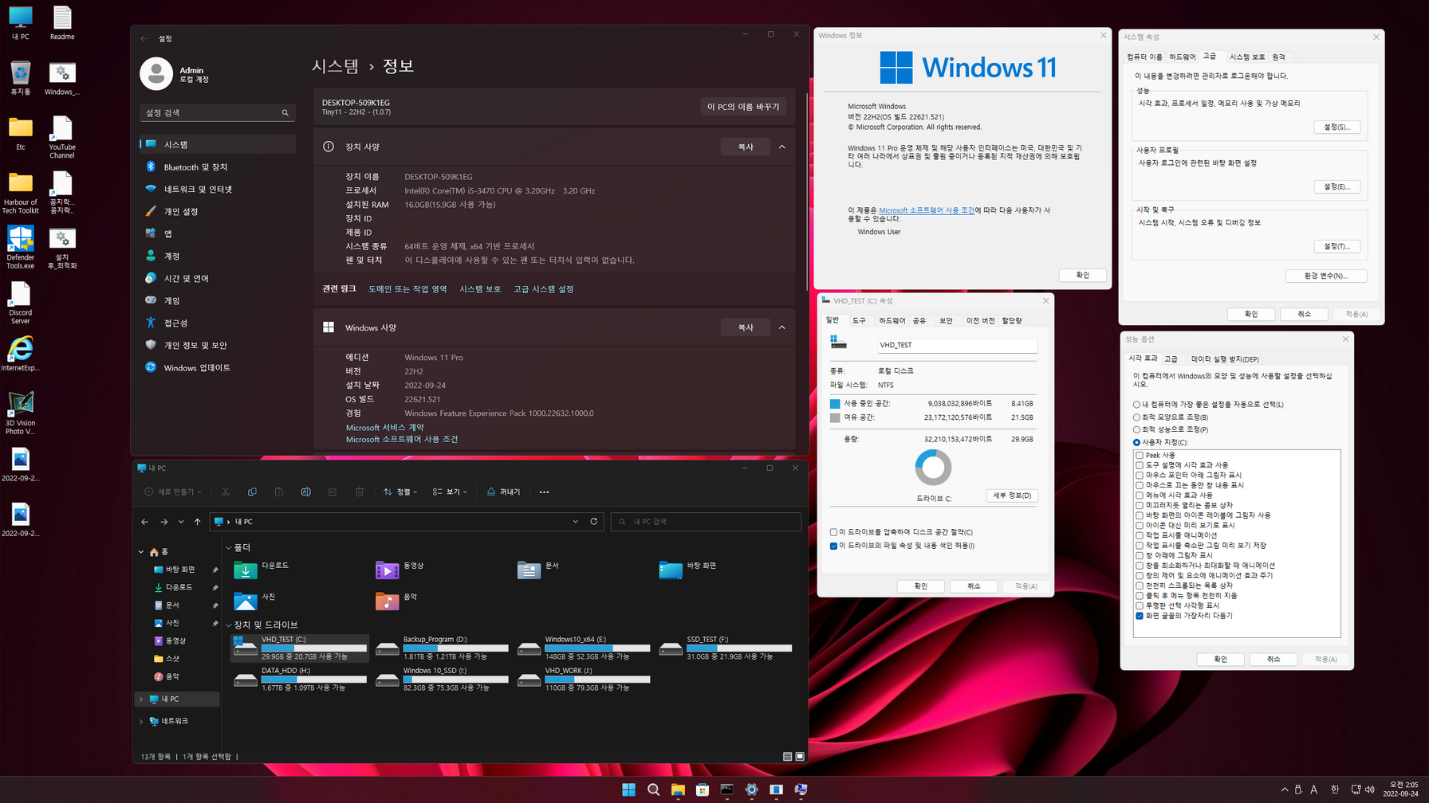Show hidden system tray icons chevron
Image resolution: width=1429 pixels, height=803 pixels.
(1285, 789)
